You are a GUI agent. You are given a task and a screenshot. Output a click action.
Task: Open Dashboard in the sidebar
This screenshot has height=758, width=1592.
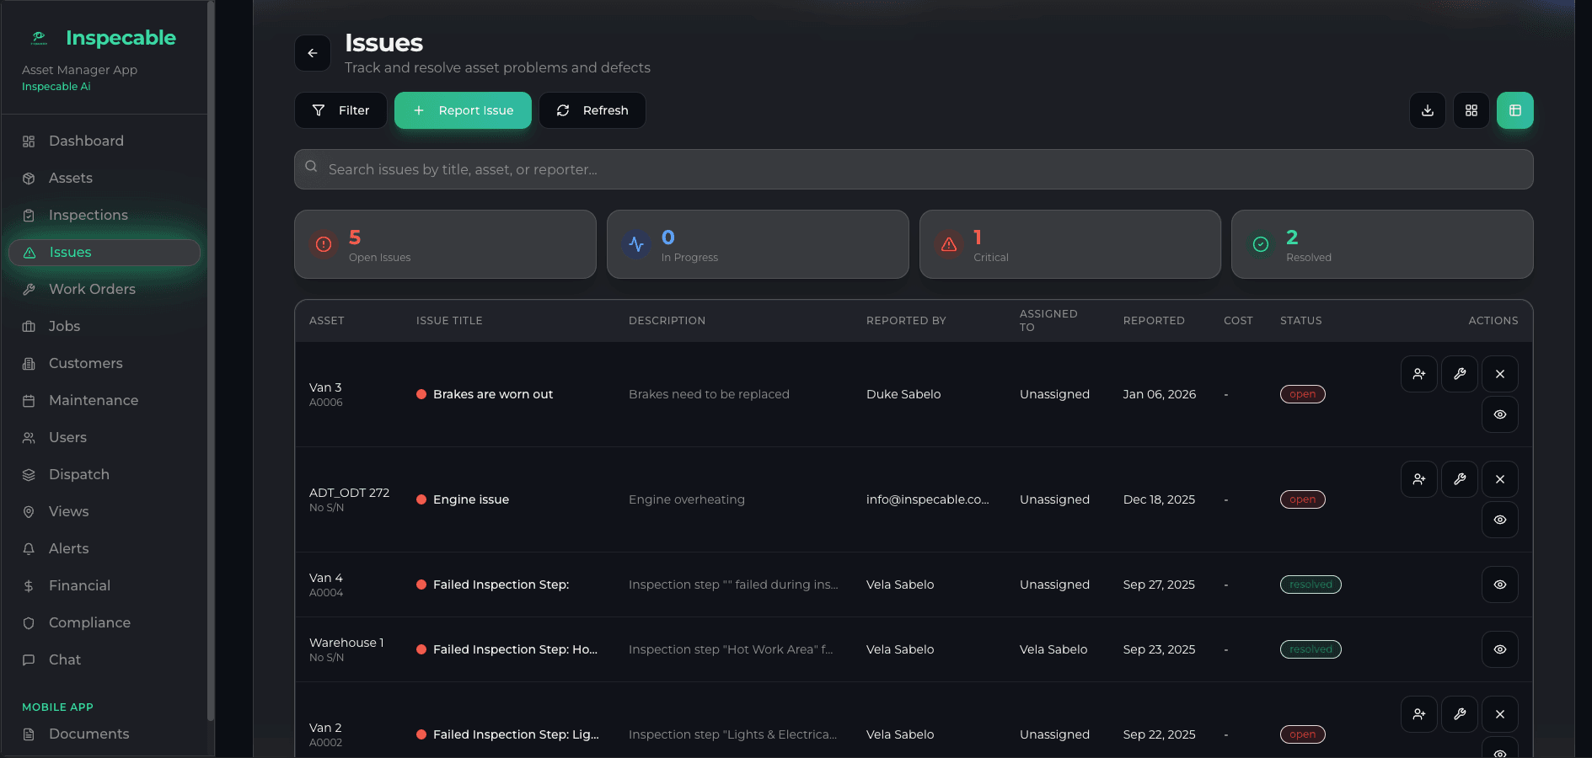(105, 141)
